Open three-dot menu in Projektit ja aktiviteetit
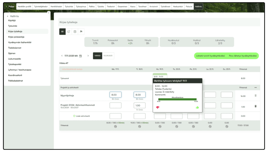 (255, 87)
